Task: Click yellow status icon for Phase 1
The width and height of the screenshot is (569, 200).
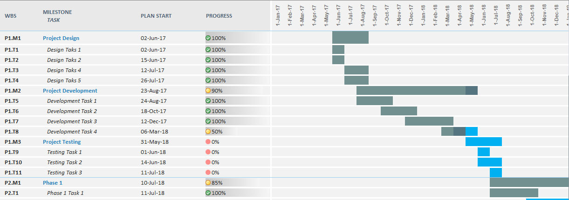Action: (208, 183)
